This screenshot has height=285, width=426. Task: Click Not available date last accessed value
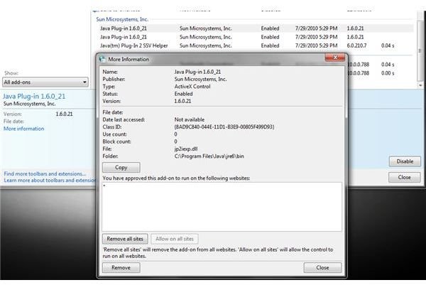pyautogui.click(x=190, y=119)
